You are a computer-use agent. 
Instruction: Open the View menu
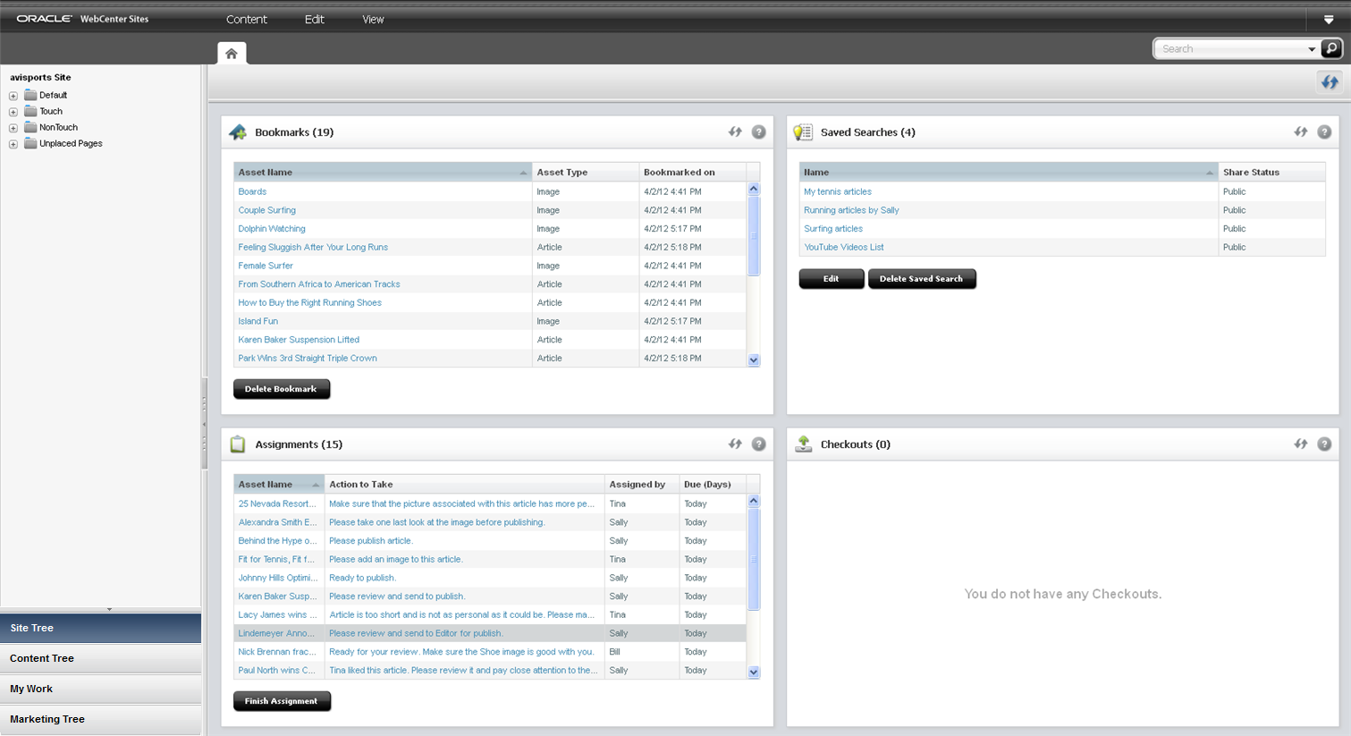tap(373, 19)
